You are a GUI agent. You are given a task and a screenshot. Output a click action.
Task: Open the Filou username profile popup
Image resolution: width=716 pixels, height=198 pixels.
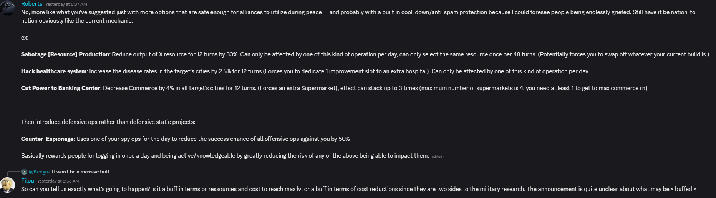(x=28, y=181)
